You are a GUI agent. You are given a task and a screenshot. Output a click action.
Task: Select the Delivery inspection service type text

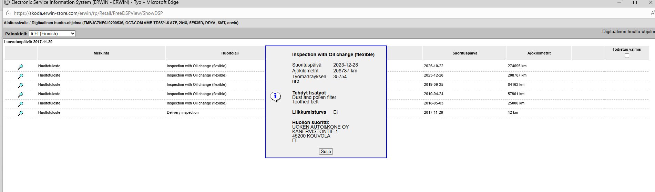pos(183,113)
